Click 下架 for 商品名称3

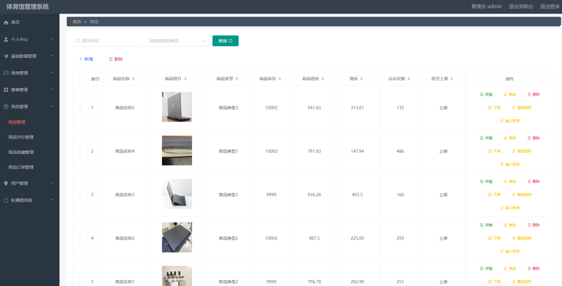coord(494,195)
